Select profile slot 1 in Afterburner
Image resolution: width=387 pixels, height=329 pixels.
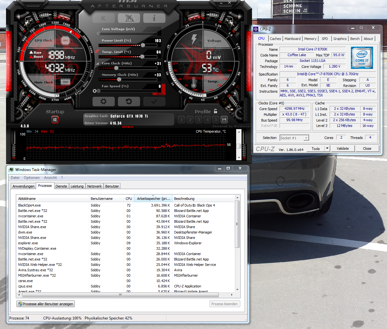coord(181,120)
